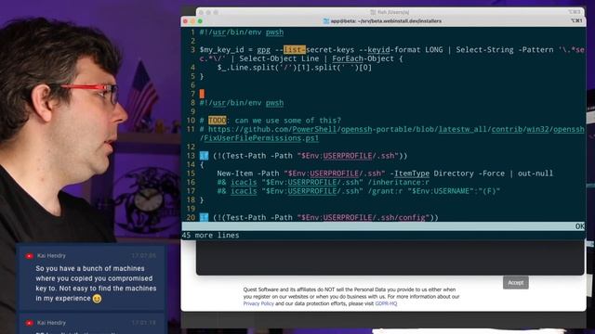Click the highlighted 'list-' search match

[x=295, y=49]
